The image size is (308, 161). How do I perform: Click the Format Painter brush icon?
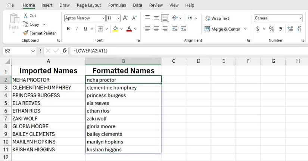[25, 33]
